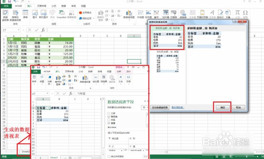Click the save icon in main window title bar

click(9, 1)
